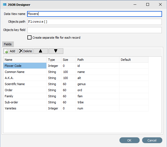Maximize the JSON Designer window
The image size is (167, 147).
click(x=148, y=4)
